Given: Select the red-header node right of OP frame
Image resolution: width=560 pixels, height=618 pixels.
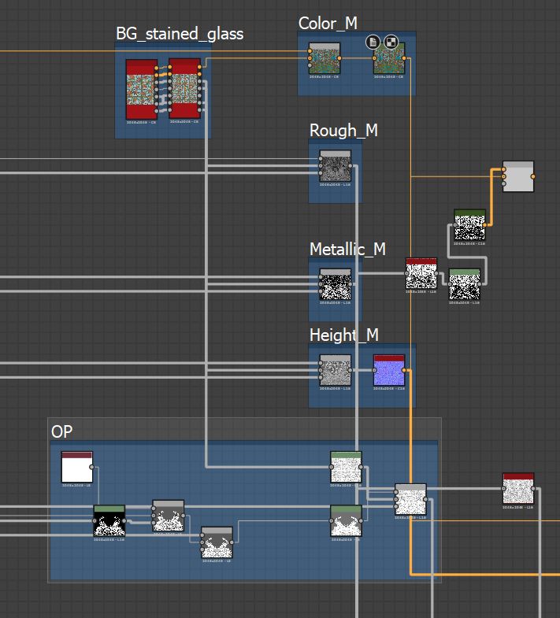Looking at the screenshot, I should pyautogui.click(x=517, y=489).
